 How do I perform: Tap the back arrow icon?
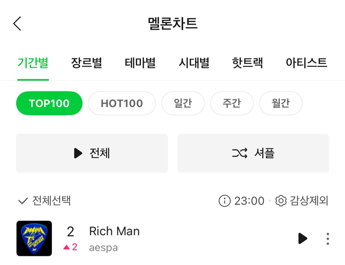coord(17,24)
